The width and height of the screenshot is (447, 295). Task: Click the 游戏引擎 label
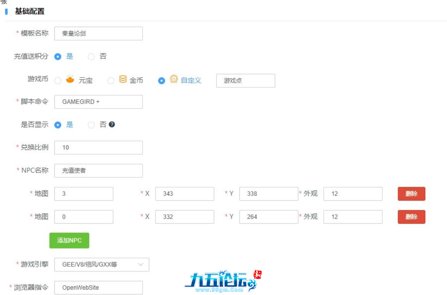[35, 264]
